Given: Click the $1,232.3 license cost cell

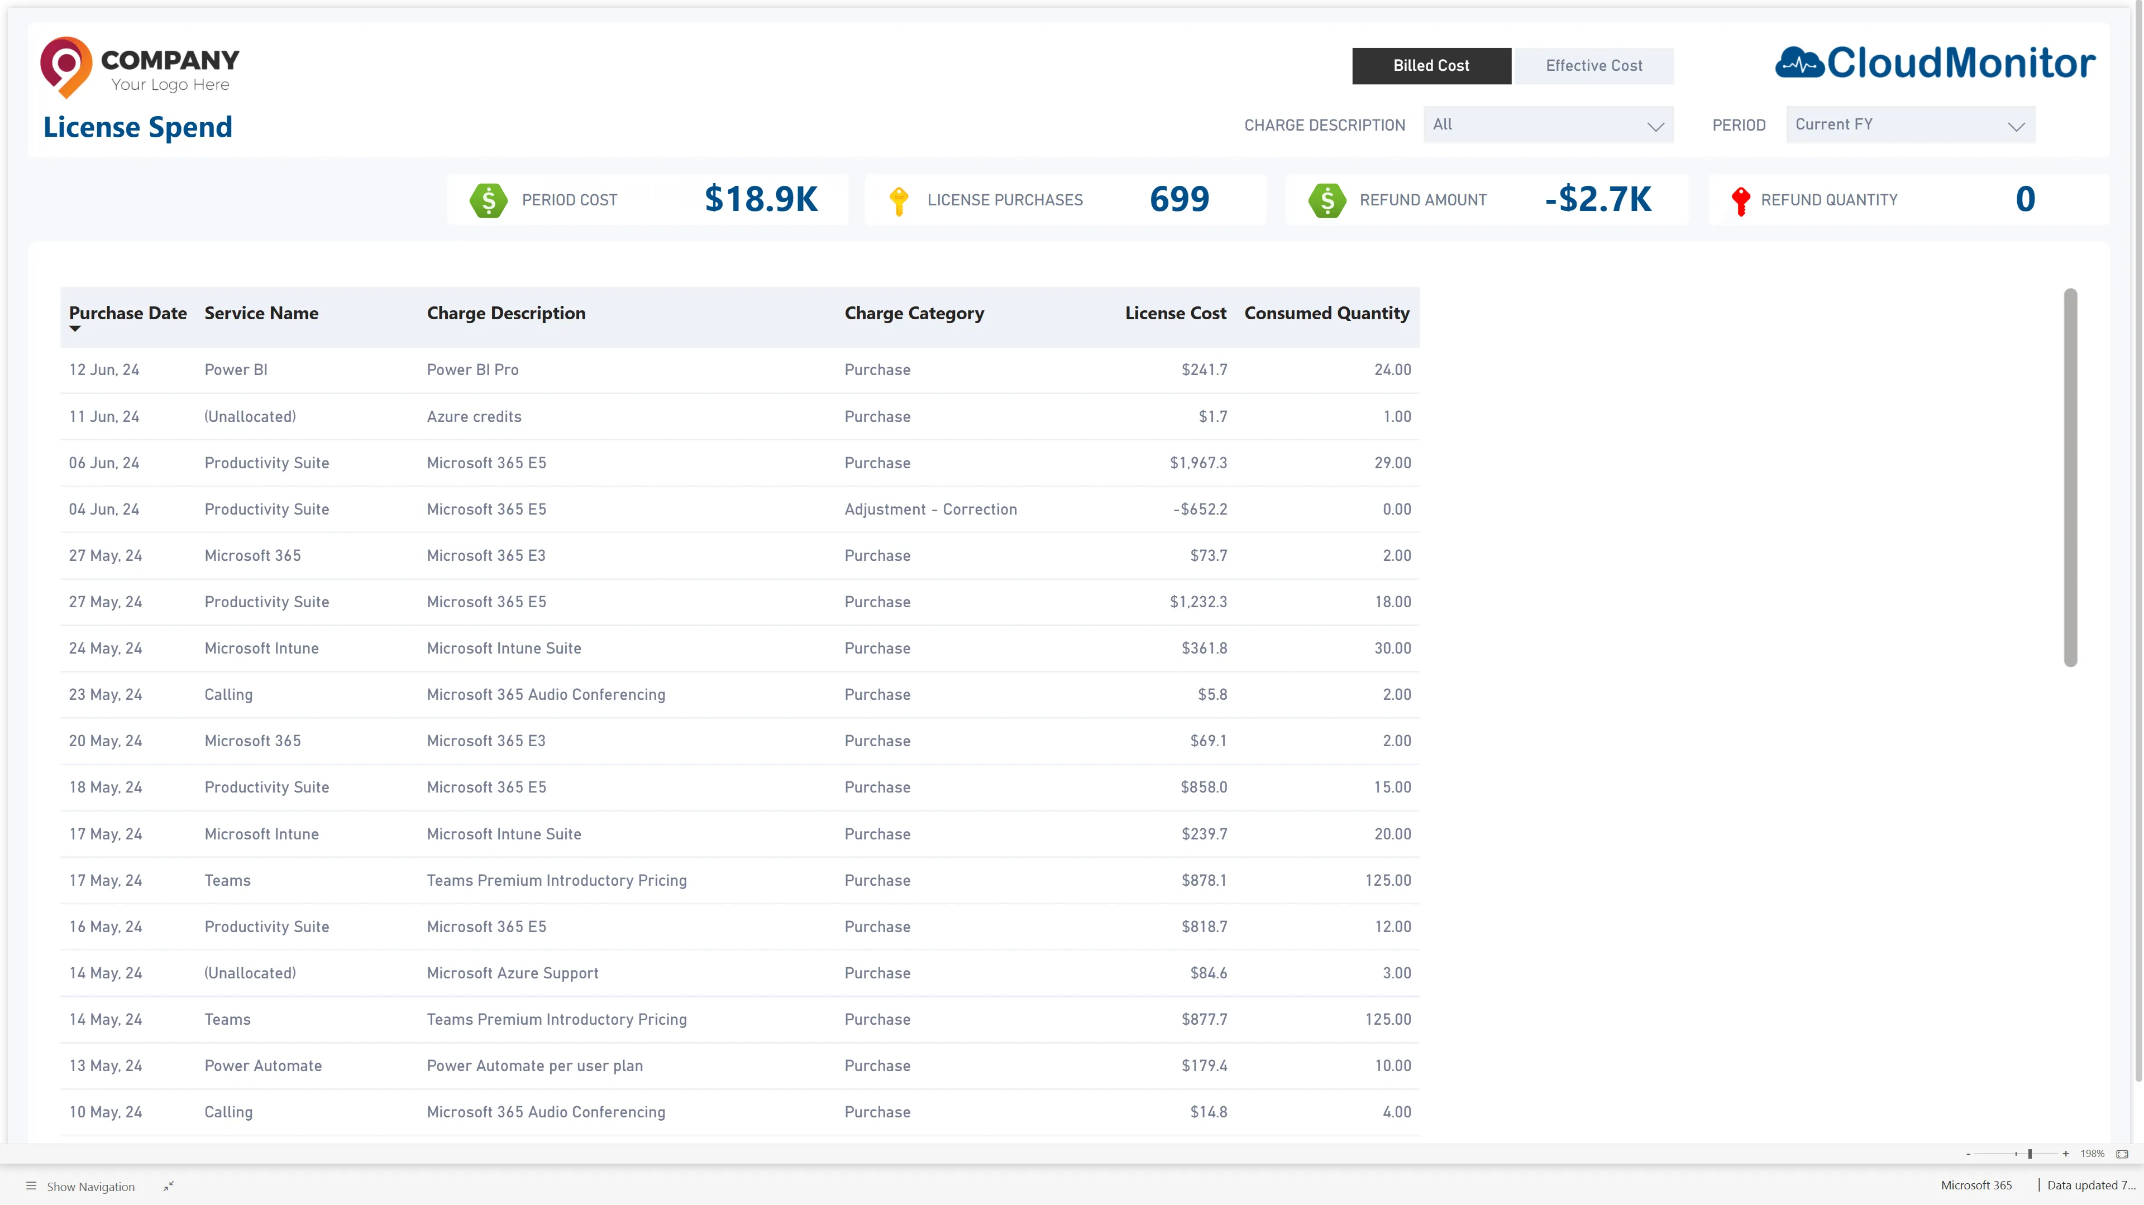Looking at the screenshot, I should point(1198,602).
